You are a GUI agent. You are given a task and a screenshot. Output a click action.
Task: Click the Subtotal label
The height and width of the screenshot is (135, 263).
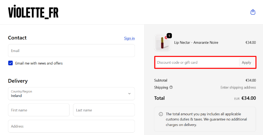pos(161,80)
